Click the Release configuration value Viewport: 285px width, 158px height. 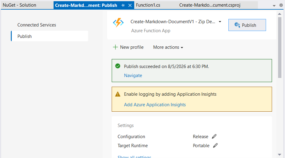click(200, 137)
